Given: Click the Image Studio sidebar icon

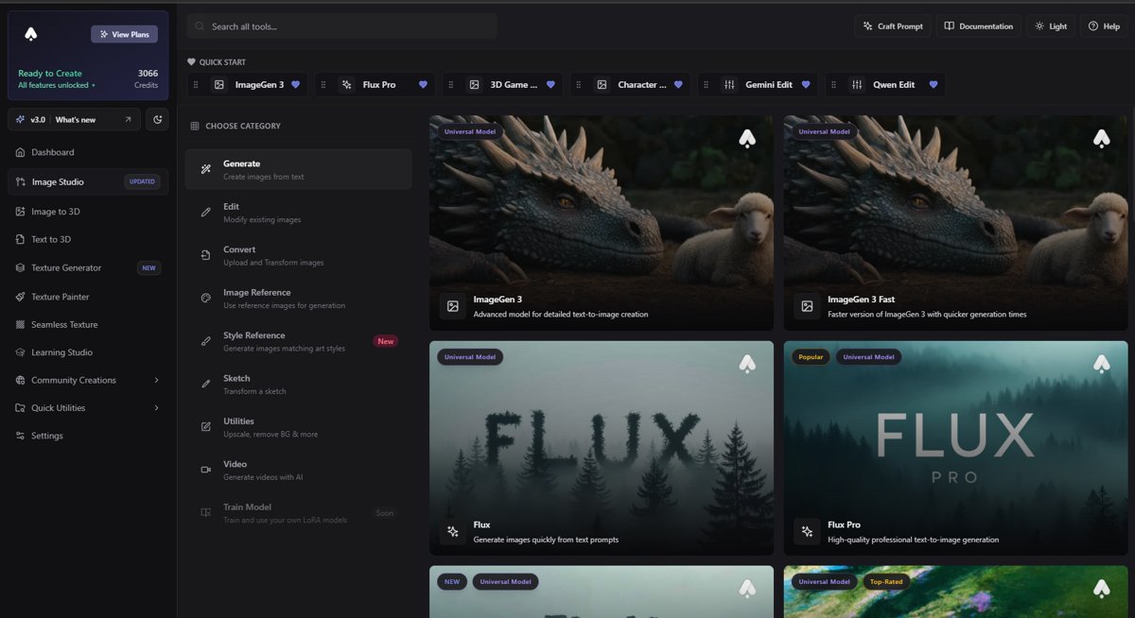Looking at the screenshot, I should coord(21,181).
